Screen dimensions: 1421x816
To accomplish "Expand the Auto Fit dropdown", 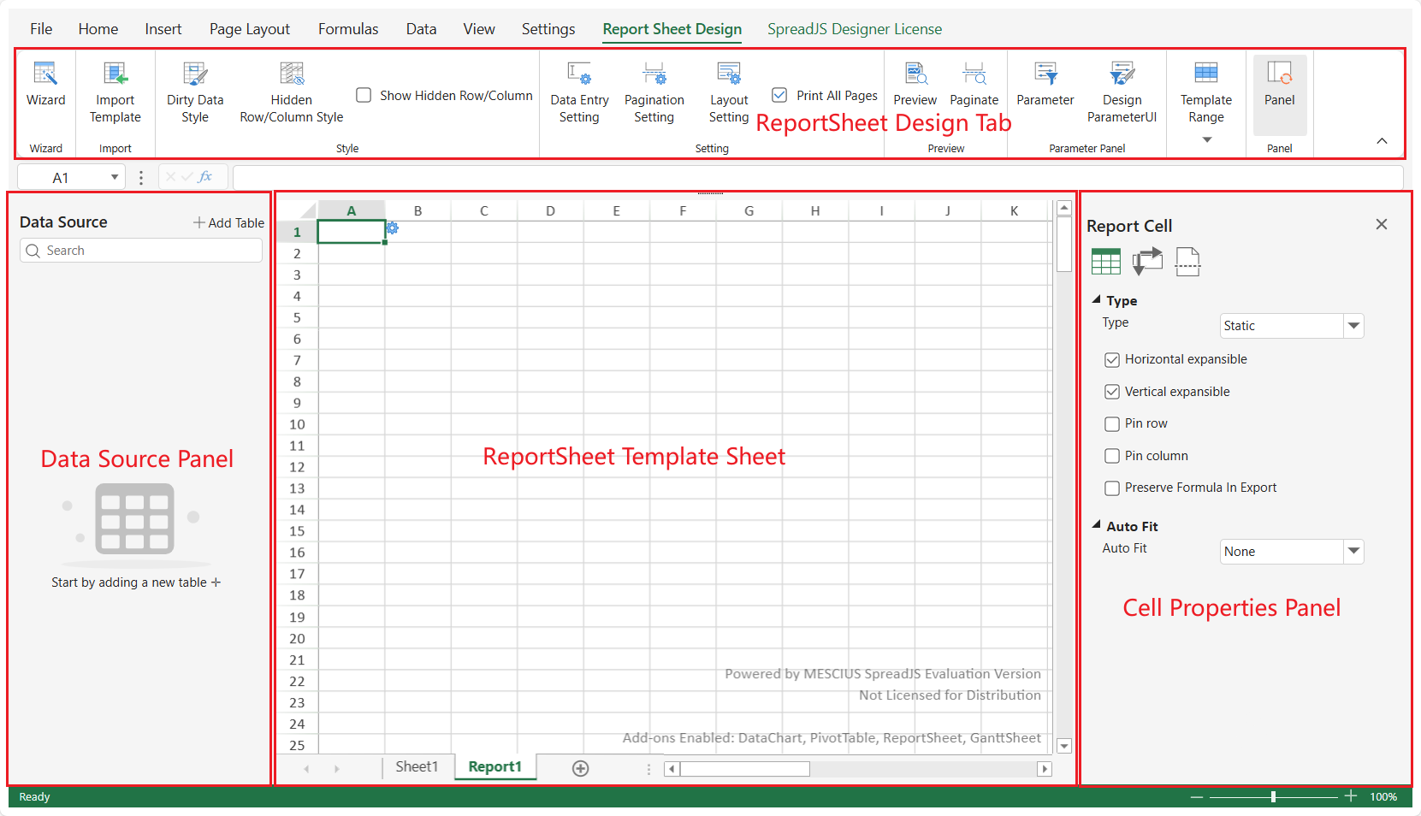I will (x=1353, y=552).
